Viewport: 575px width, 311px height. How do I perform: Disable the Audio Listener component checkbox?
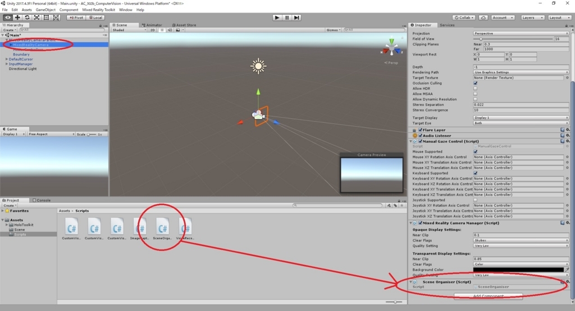[420, 136]
